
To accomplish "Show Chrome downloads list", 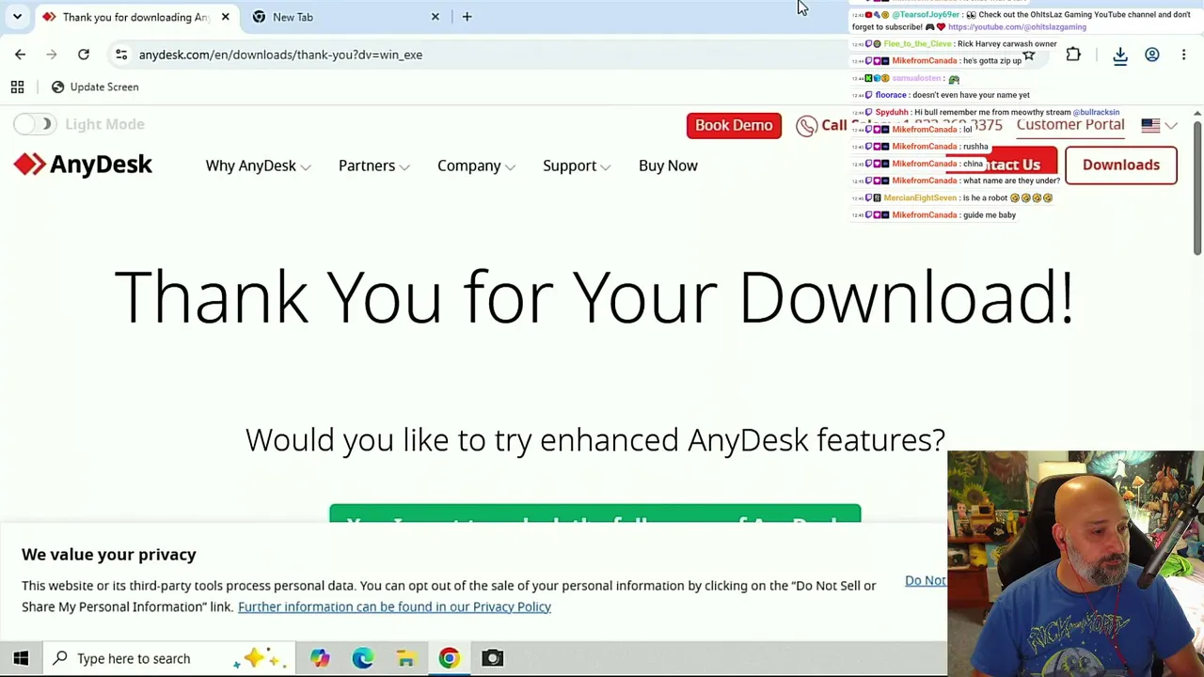I will (1120, 55).
